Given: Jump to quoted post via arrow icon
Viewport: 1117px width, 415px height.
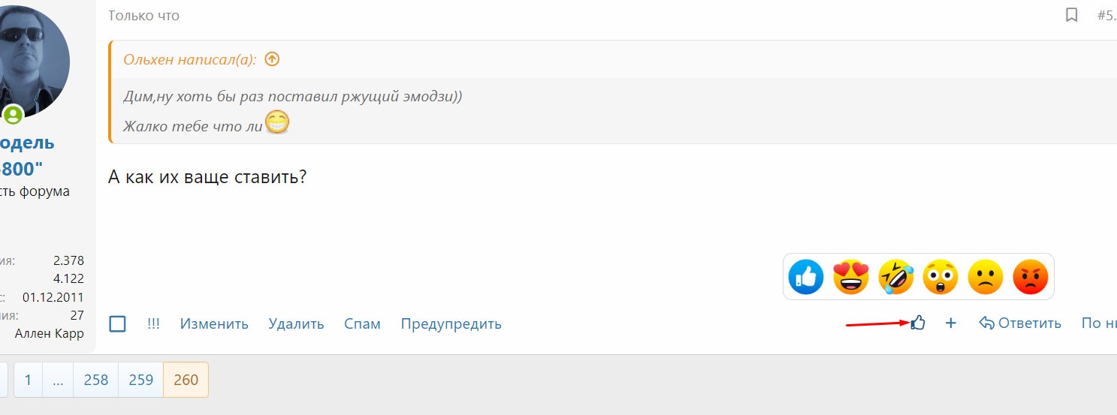Looking at the screenshot, I should 273,59.
